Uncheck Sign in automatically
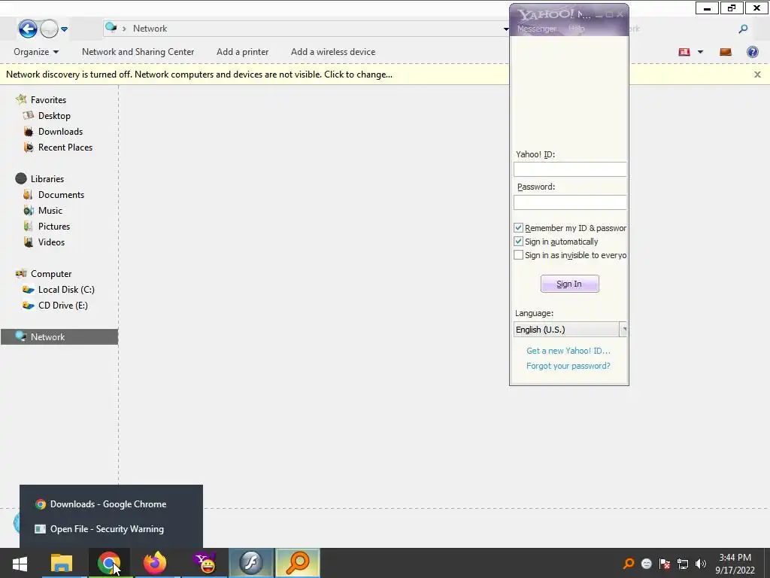770x578 pixels. [x=518, y=242]
